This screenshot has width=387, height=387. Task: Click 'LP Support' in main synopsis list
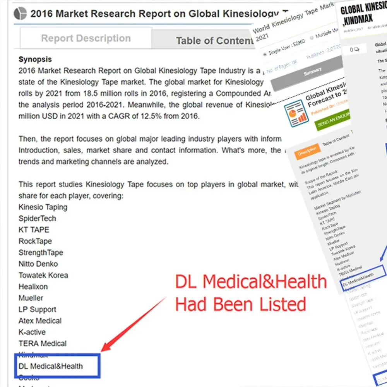37,309
